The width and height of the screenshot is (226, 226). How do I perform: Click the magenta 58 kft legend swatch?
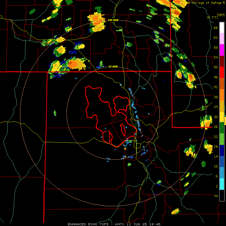[222, 50]
